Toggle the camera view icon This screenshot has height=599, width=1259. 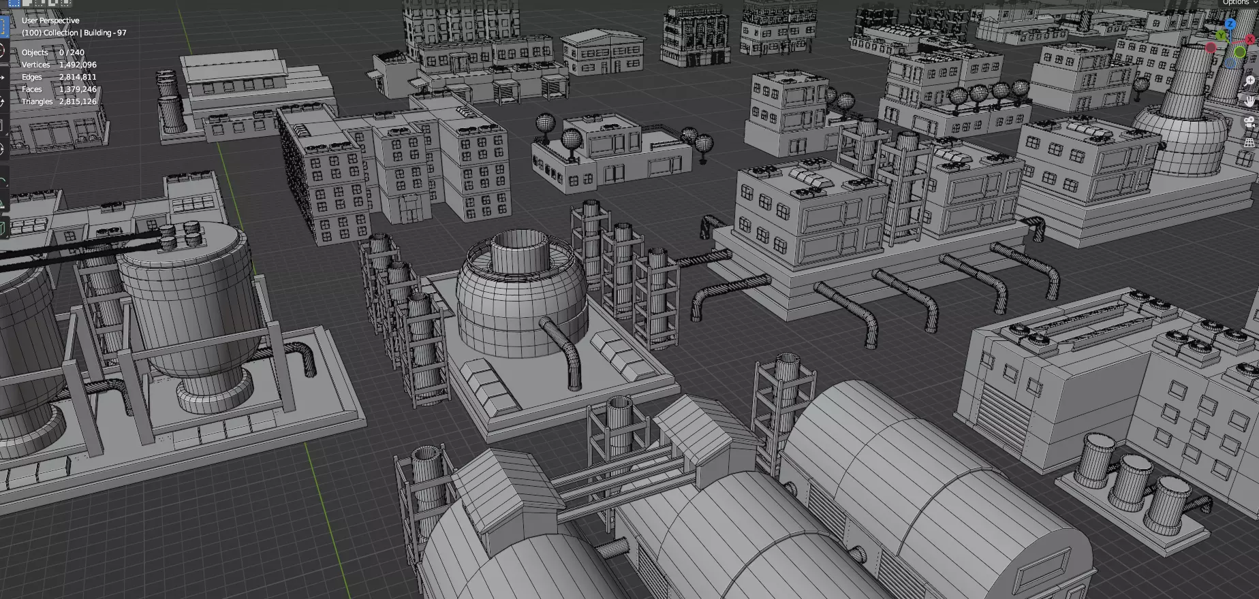[x=1249, y=123]
